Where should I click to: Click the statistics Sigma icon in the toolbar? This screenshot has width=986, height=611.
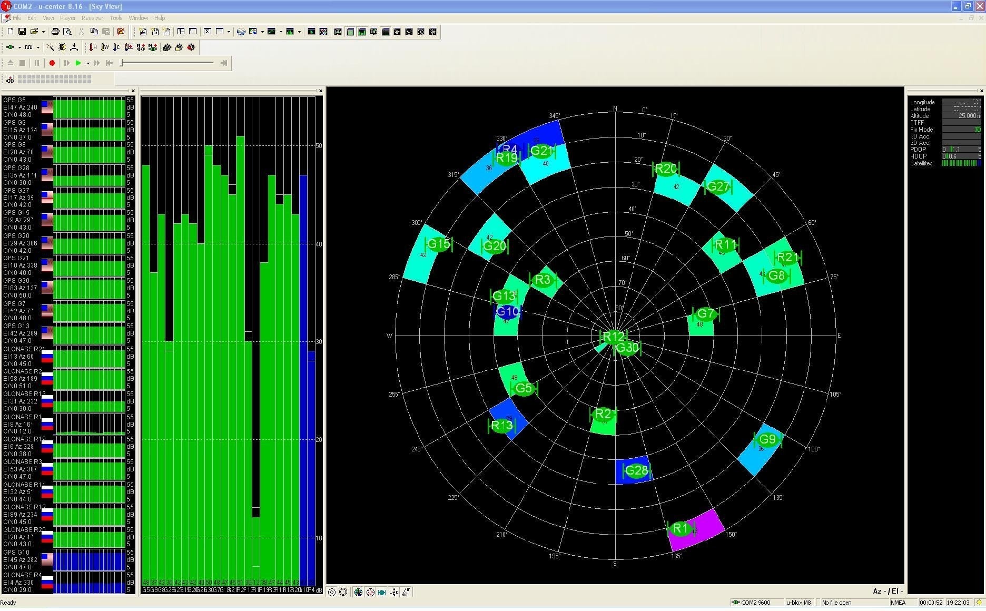(x=208, y=32)
